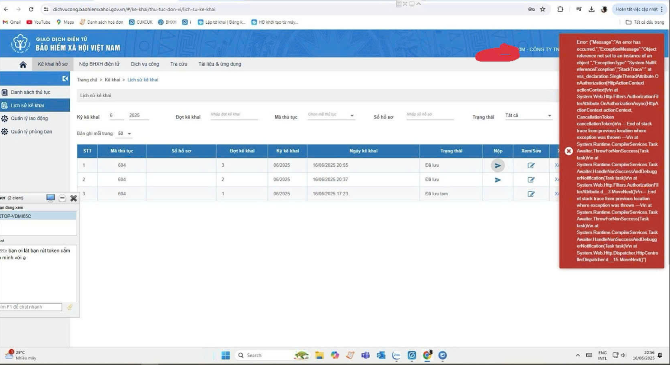Image resolution: width=670 pixels, height=365 pixels.
Task: Open the Tra cứu menu
Action: (179, 64)
